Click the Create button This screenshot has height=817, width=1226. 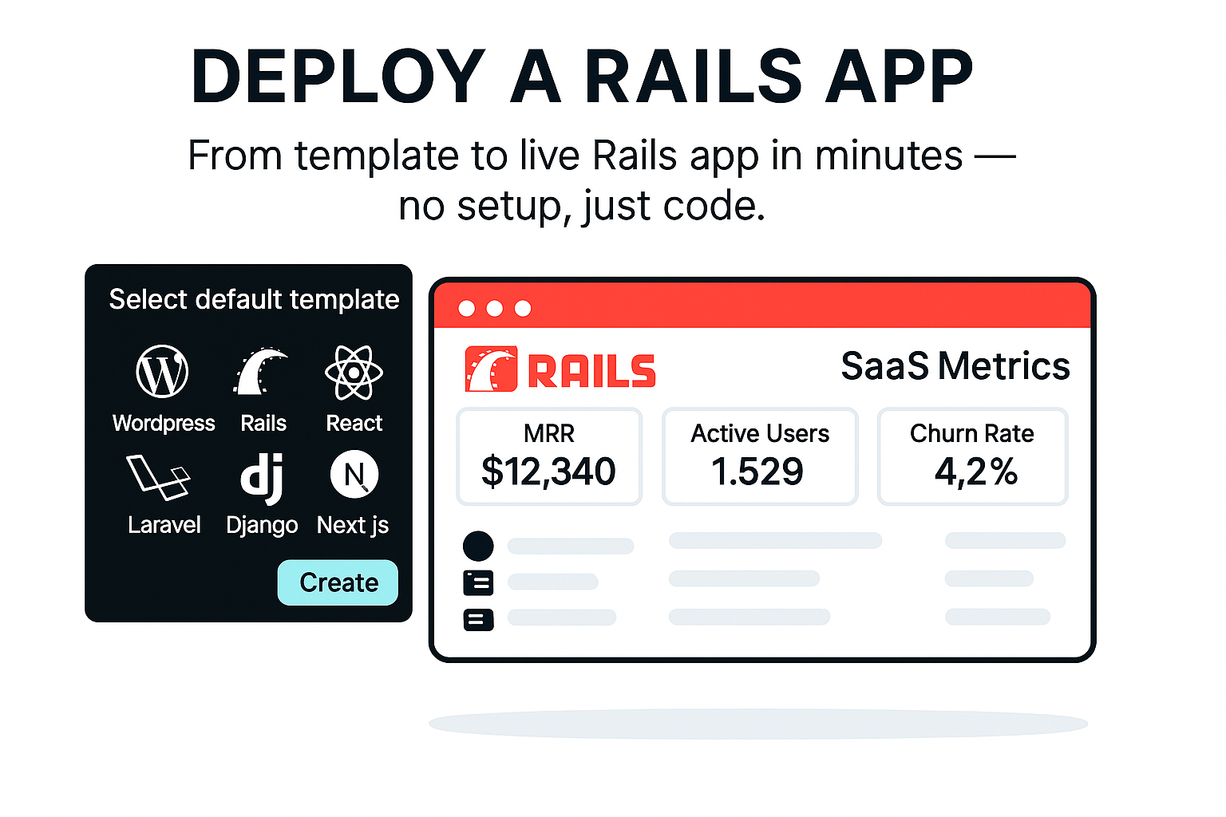click(338, 582)
